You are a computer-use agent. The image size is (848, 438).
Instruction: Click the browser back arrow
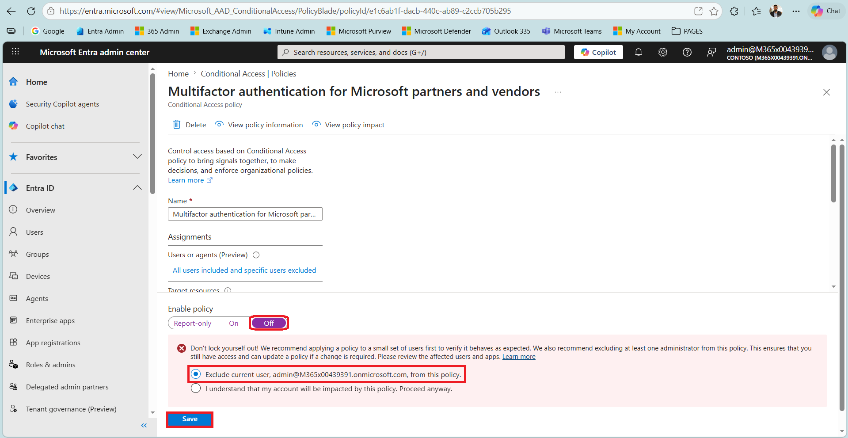11,11
